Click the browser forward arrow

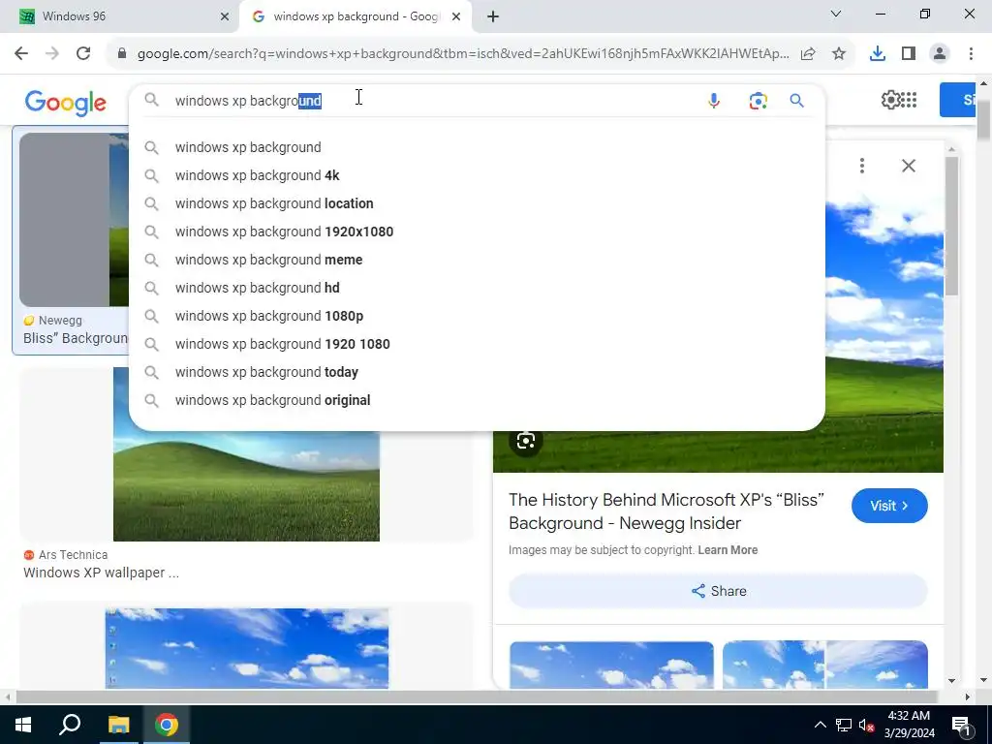(x=52, y=54)
